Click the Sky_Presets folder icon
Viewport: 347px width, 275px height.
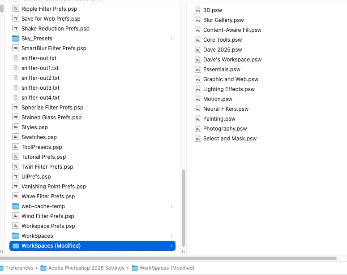16,39
